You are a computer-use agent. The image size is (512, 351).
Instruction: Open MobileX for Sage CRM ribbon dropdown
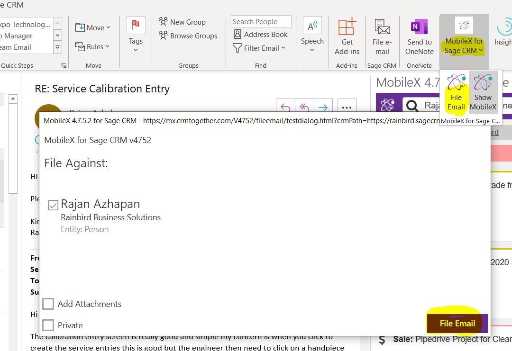[464, 45]
